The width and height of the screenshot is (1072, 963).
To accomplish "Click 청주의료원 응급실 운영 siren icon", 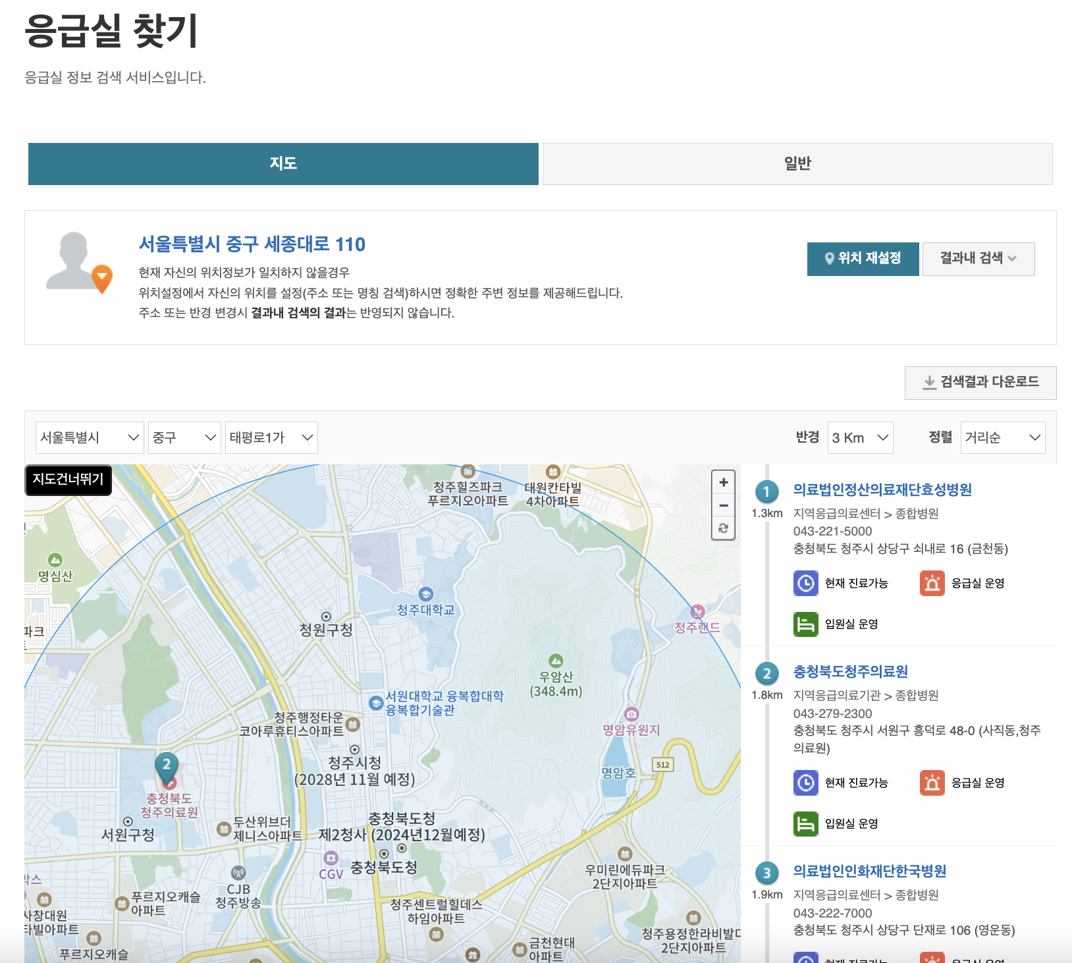I will (x=932, y=783).
